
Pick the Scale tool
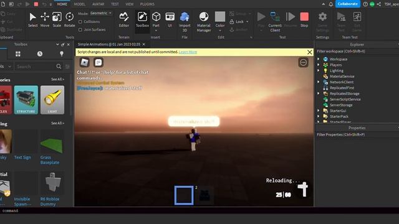pyautogui.click(x=57, y=20)
